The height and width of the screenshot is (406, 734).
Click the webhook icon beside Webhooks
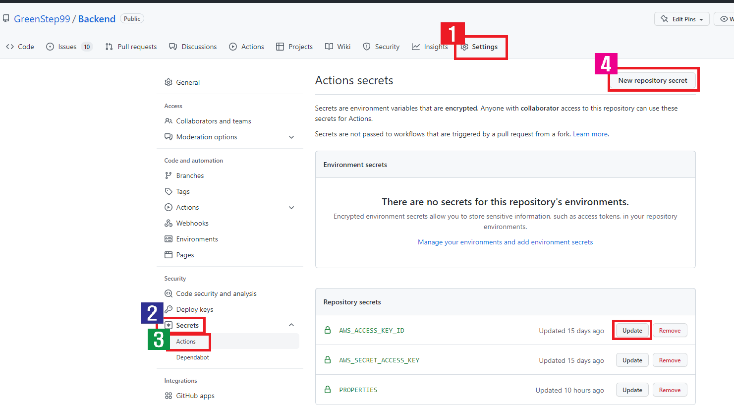169,223
